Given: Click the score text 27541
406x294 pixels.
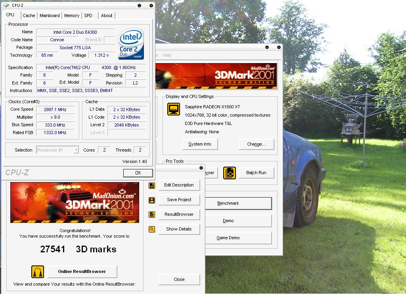Looking at the screenshot, I should coord(53,249).
